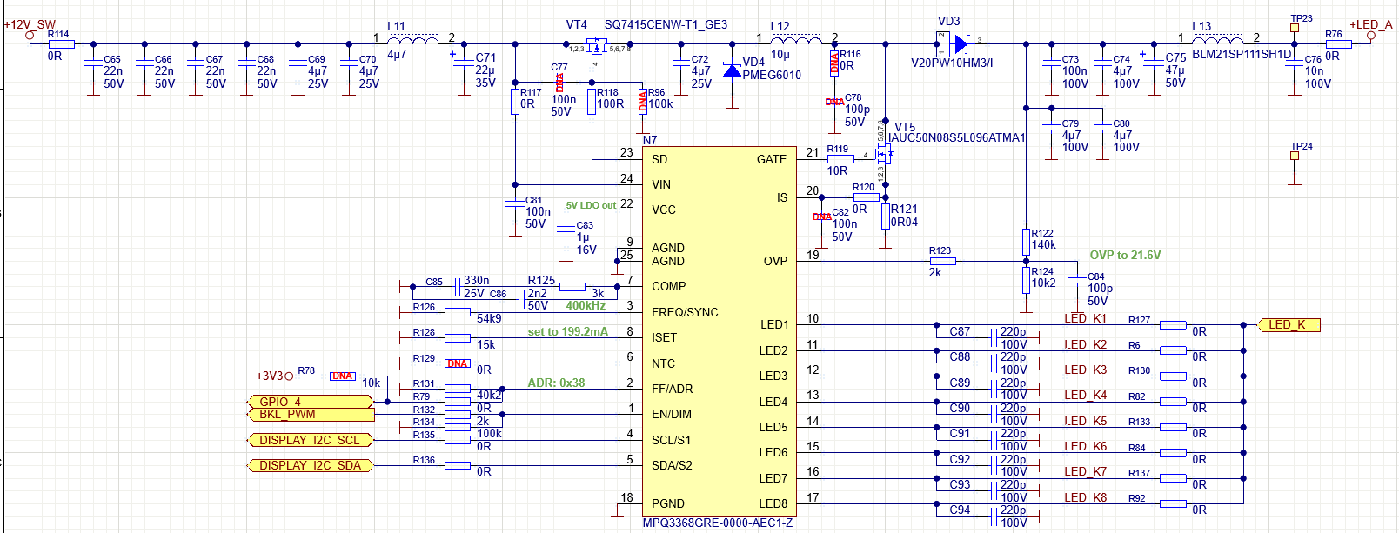The width and height of the screenshot is (1399, 533).
Task: Select the DISPLAY_I2C_SDA port
Action: pos(311,465)
